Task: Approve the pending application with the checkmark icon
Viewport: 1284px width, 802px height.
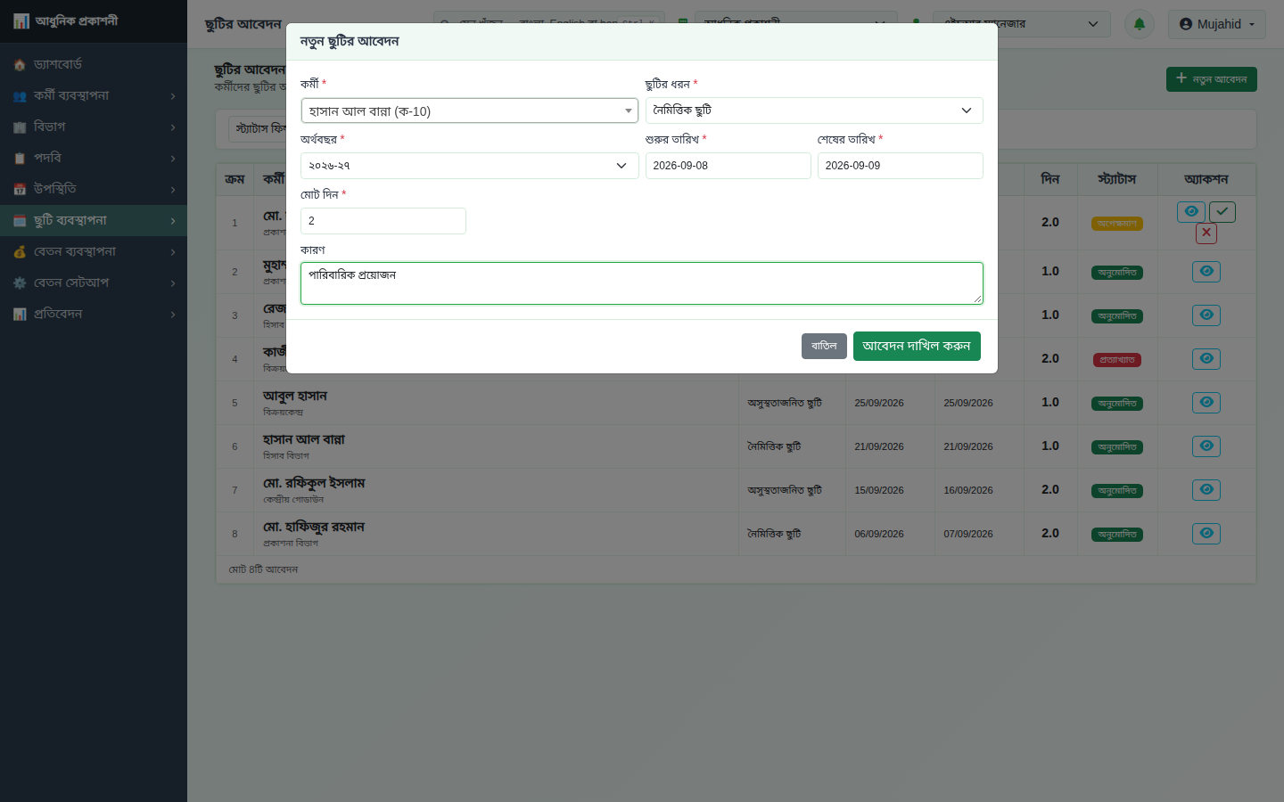Action: [1222, 211]
